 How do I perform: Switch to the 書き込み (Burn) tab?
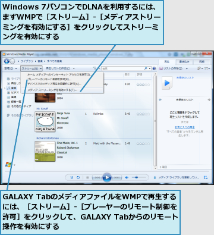pyautogui.click(x=184, y=62)
